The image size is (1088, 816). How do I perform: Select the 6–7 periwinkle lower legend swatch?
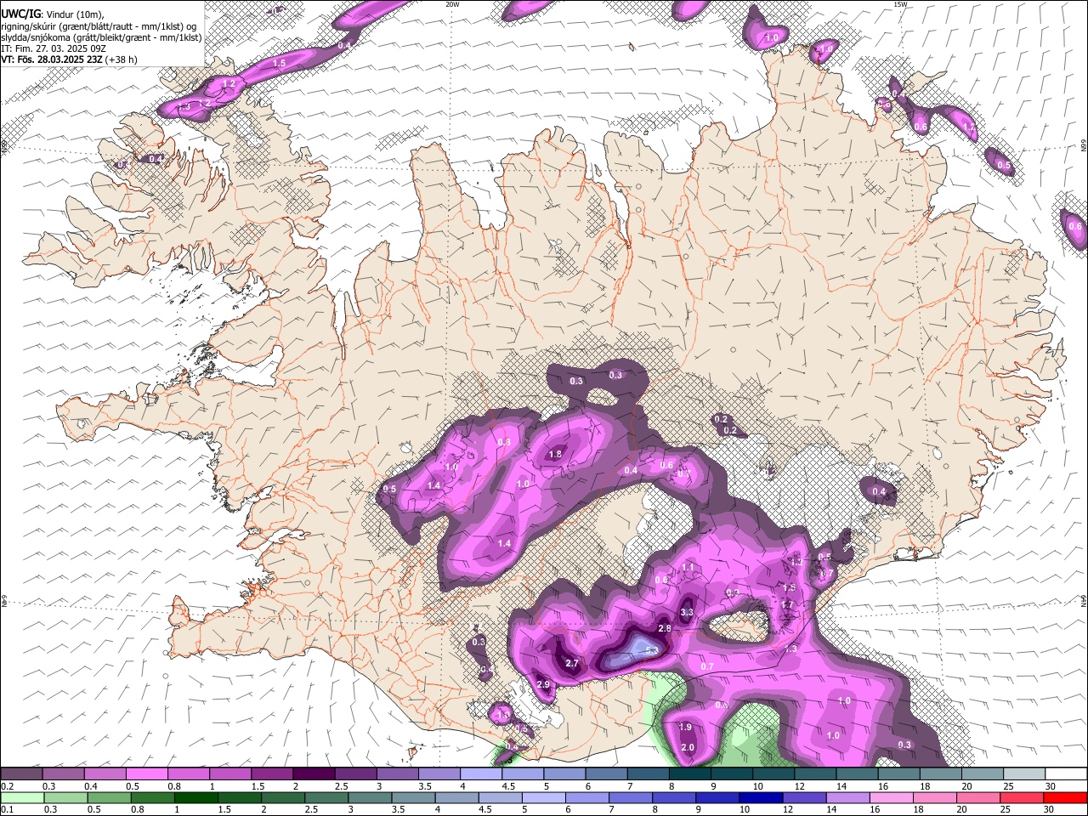(586, 797)
